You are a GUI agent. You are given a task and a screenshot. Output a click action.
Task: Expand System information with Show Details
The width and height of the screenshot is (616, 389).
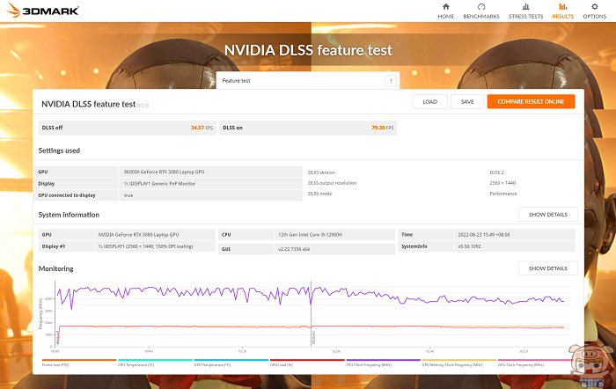click(548, 215)
